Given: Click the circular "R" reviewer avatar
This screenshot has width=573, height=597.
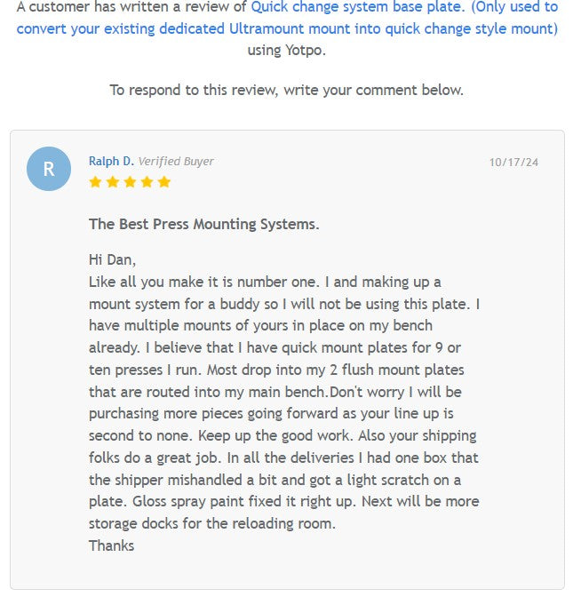Looking at the screenshot, I should (x=49, y=169).
